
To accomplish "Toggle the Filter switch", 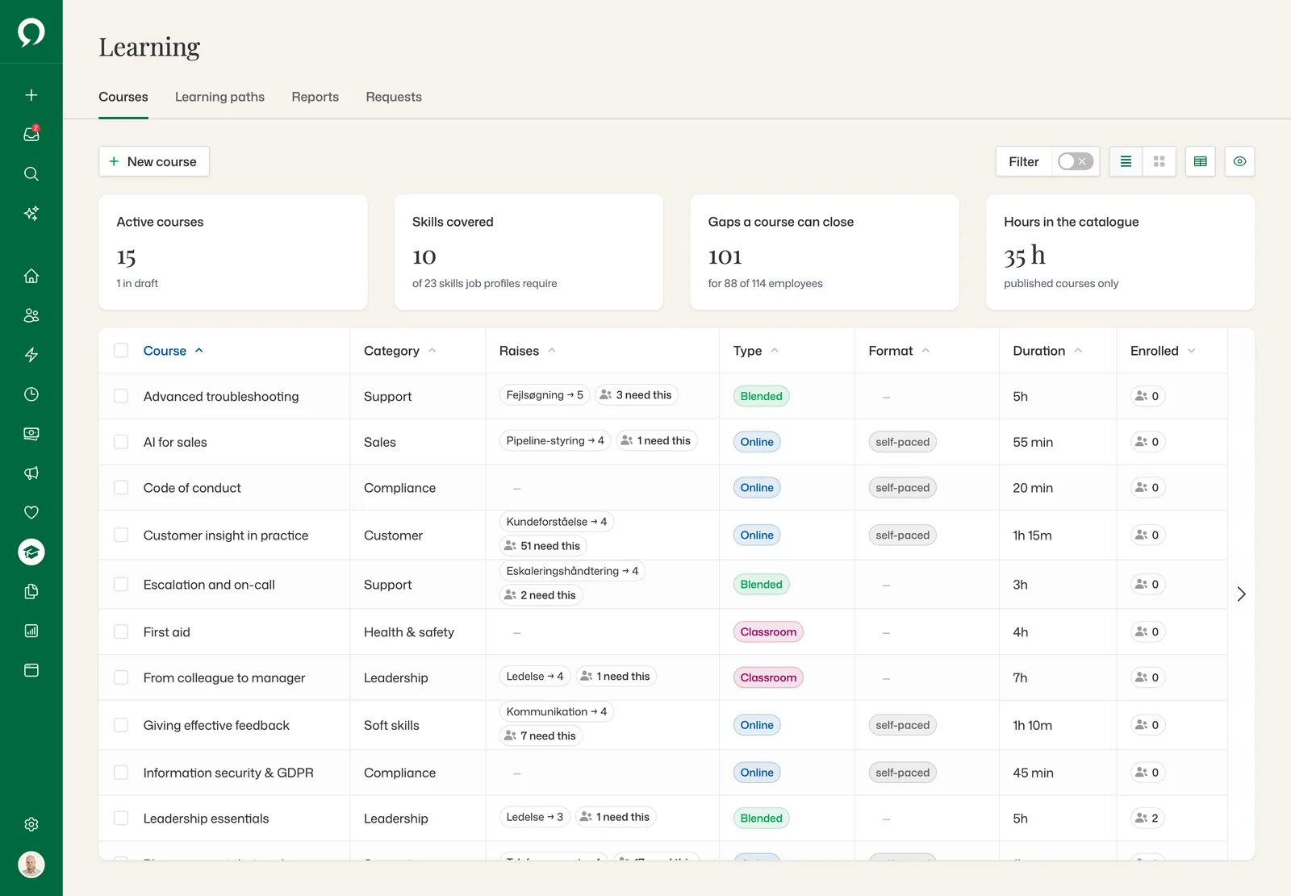I will [1076, 161].
